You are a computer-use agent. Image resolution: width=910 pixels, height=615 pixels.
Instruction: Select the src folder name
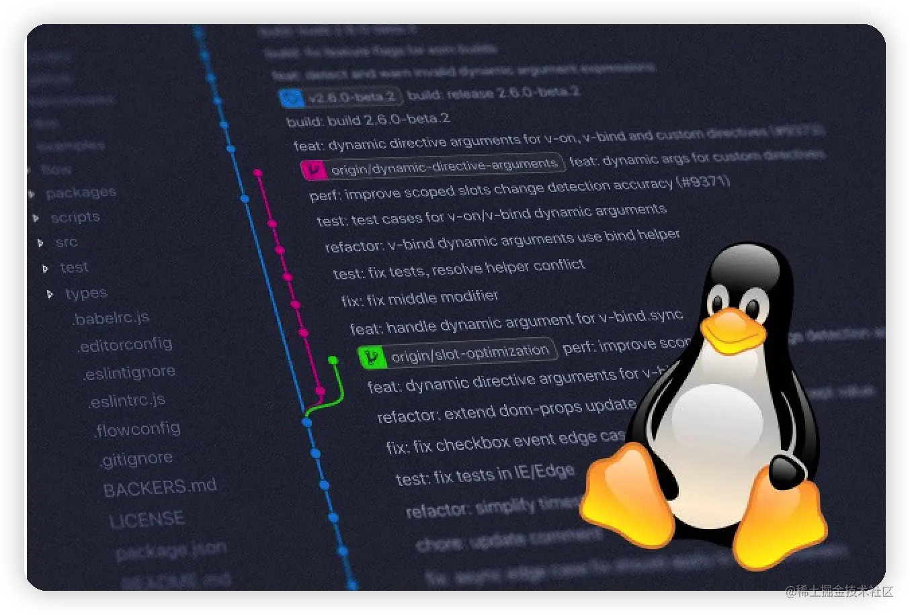click(67, 242)
